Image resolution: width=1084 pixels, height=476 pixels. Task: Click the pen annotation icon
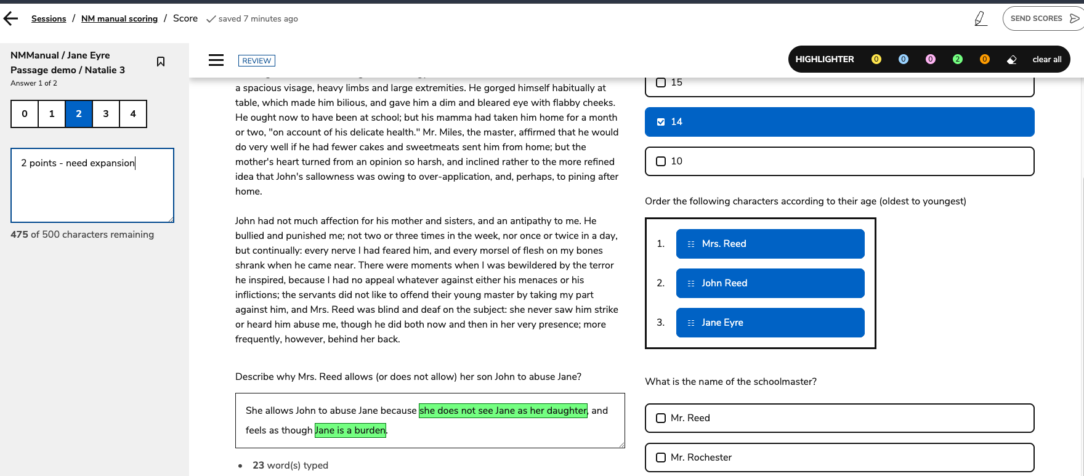point(981,19)
